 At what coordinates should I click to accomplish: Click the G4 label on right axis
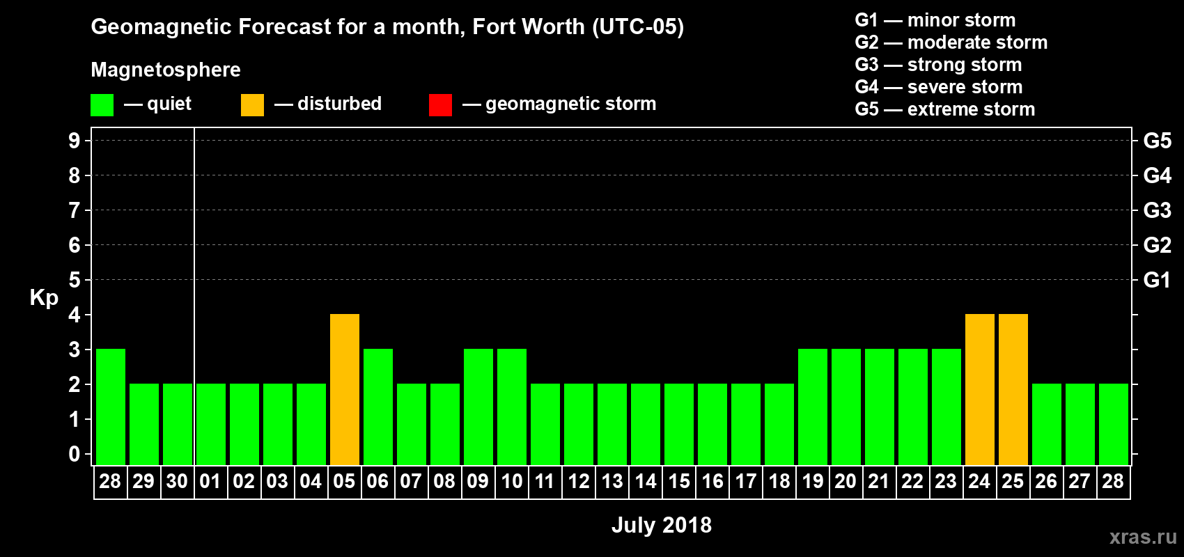(x=1157, y=175)
